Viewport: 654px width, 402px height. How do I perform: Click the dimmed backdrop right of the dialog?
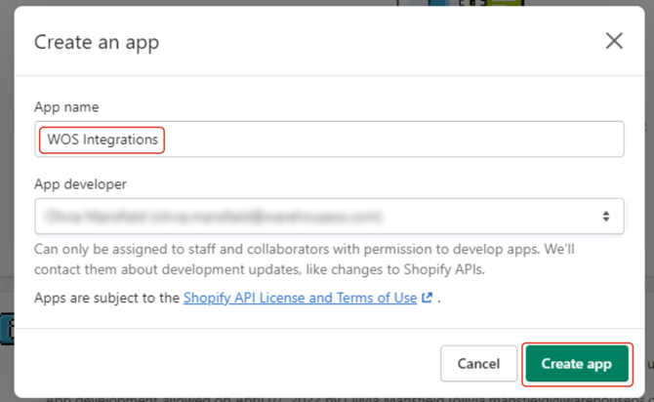pyautogui.click(x=648, y=195)
